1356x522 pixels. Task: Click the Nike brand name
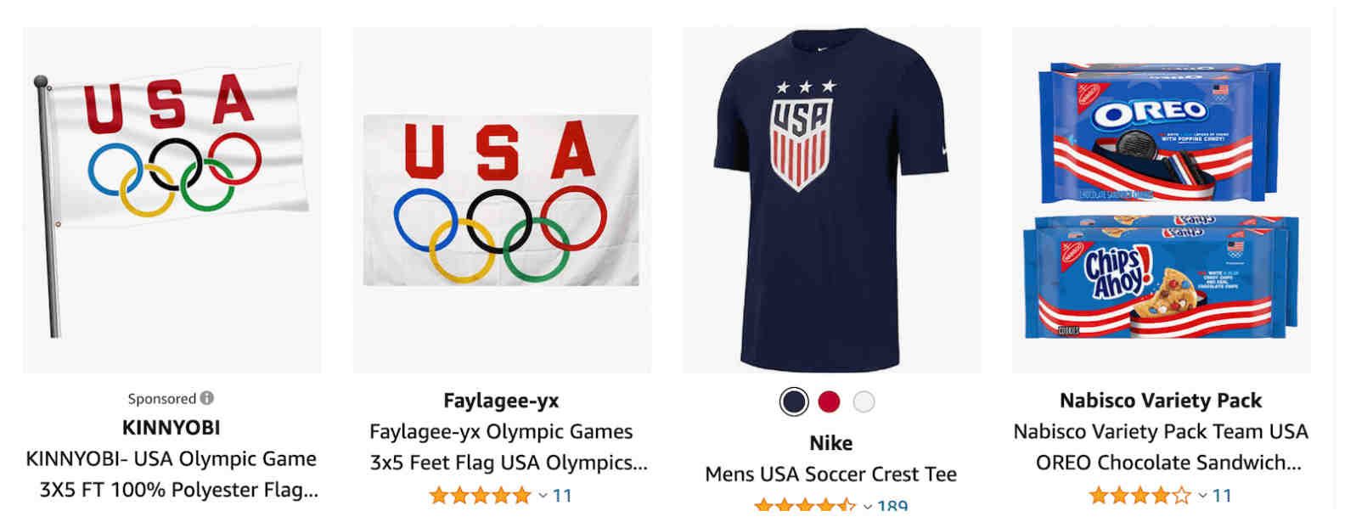point(831,443)
